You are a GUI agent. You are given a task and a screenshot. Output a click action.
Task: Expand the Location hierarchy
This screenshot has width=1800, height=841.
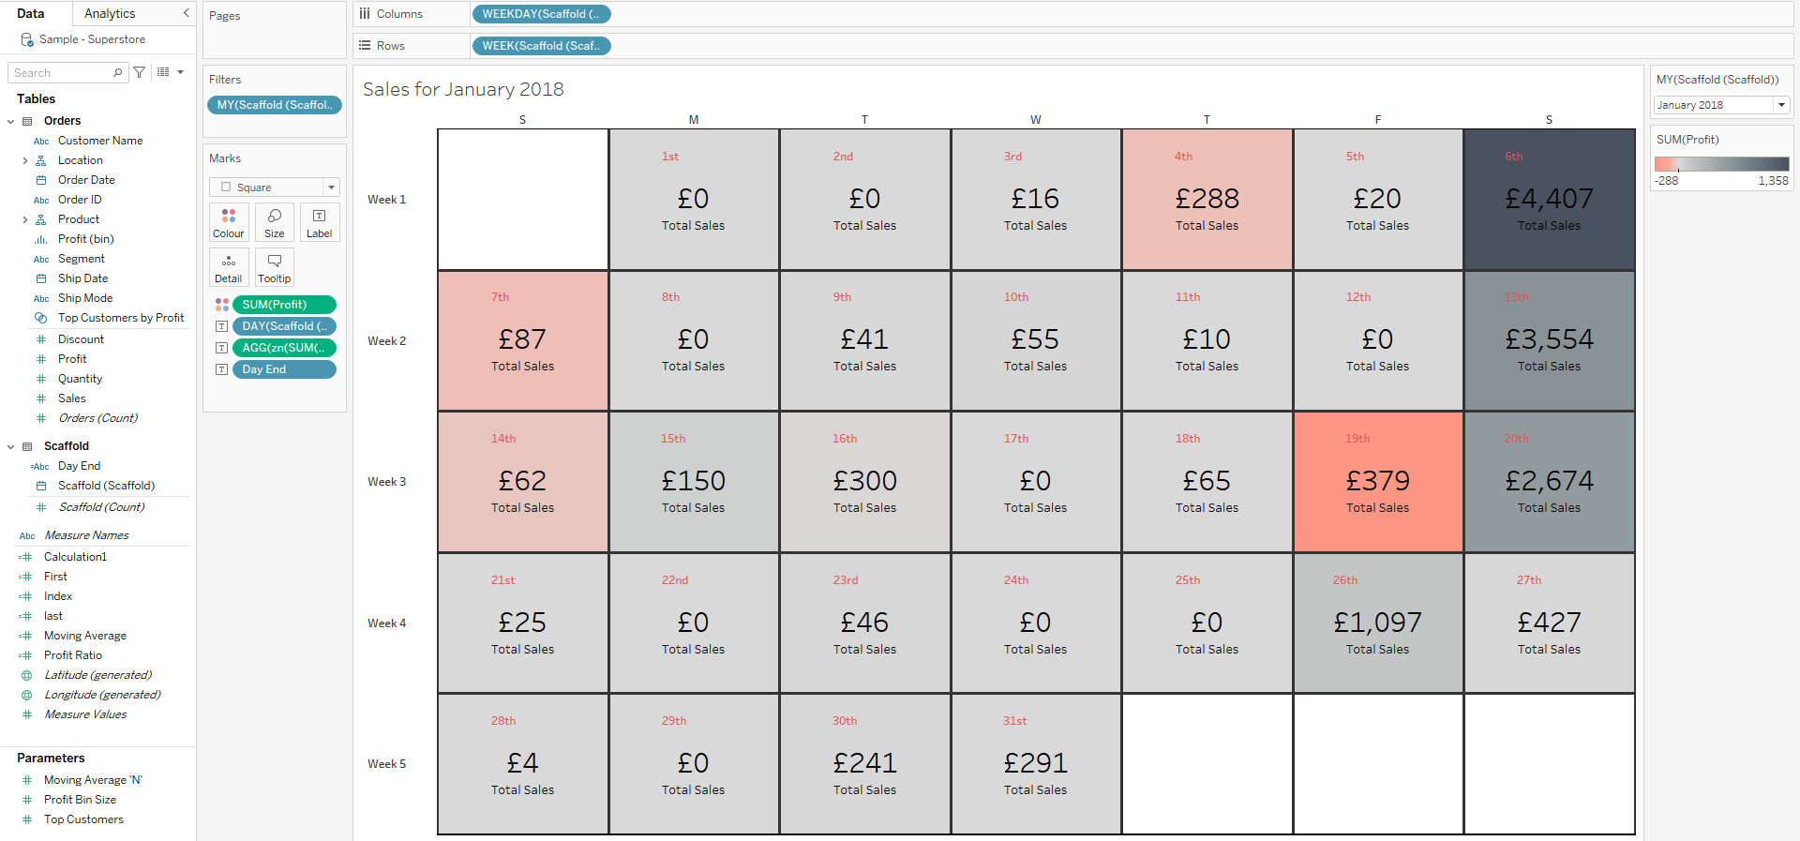pyautogui.click(x=24, y=160)
